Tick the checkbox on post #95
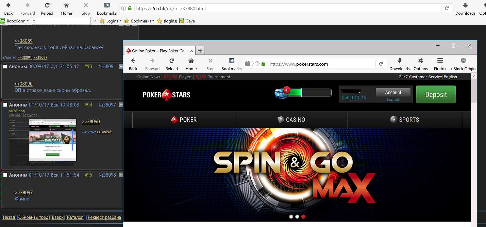 click(5, 175)
